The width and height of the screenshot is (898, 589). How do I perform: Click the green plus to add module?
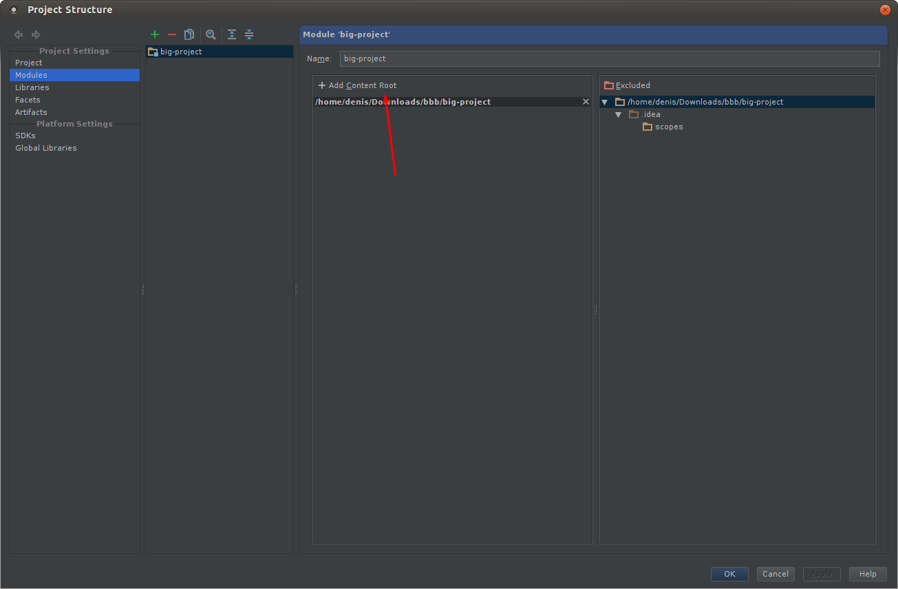coord(155,34)
